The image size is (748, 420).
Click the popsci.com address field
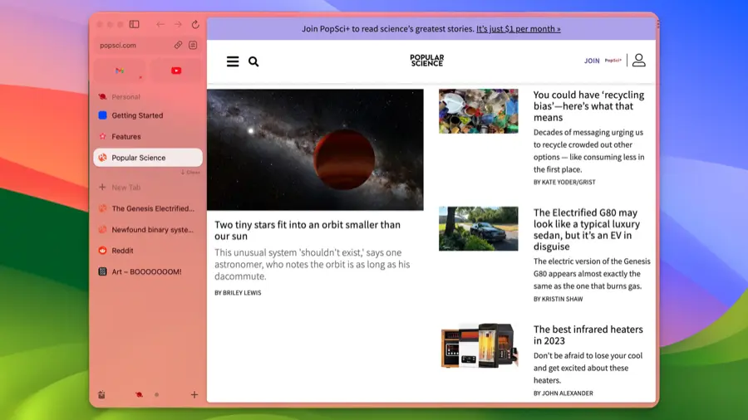[148, 46]
